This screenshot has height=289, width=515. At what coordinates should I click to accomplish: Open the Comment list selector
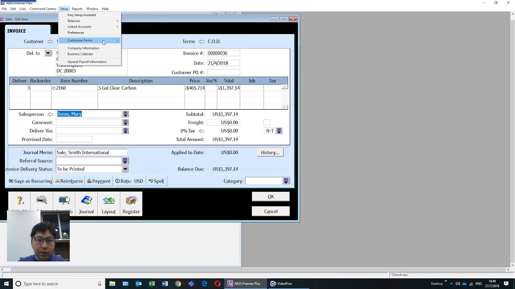click(x=126, y=122)
